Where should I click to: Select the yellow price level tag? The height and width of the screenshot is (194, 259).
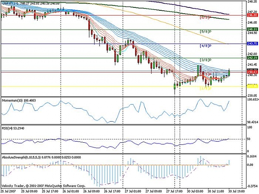(x=252, y=86)
